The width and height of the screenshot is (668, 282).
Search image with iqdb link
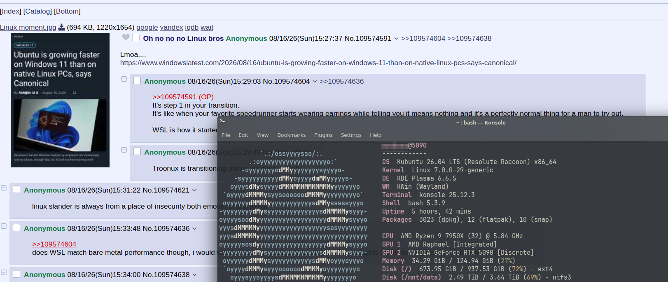pos(192,27)
